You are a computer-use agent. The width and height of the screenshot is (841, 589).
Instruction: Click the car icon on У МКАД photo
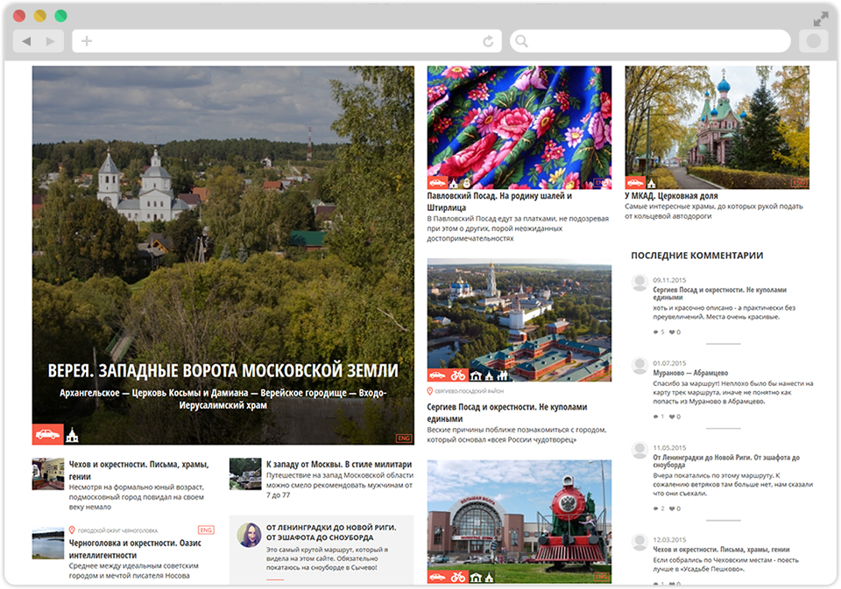(x=635, y=183)
